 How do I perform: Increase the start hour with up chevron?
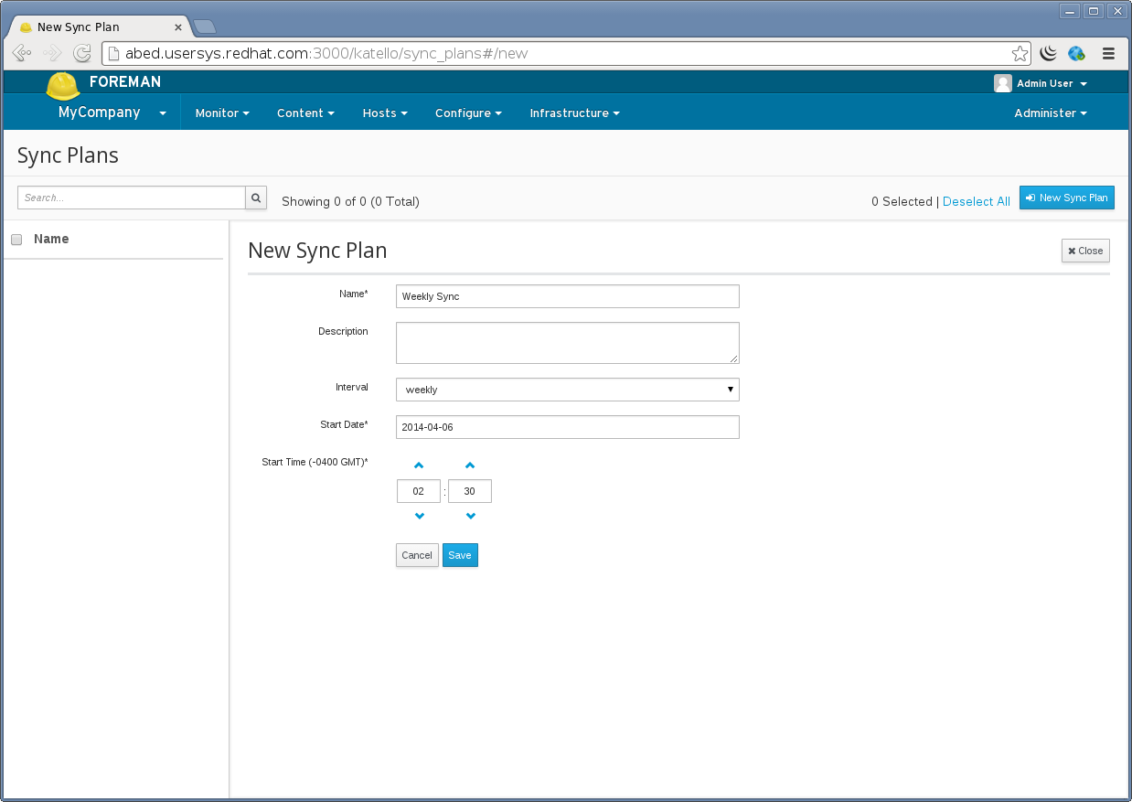coord(419,465)
